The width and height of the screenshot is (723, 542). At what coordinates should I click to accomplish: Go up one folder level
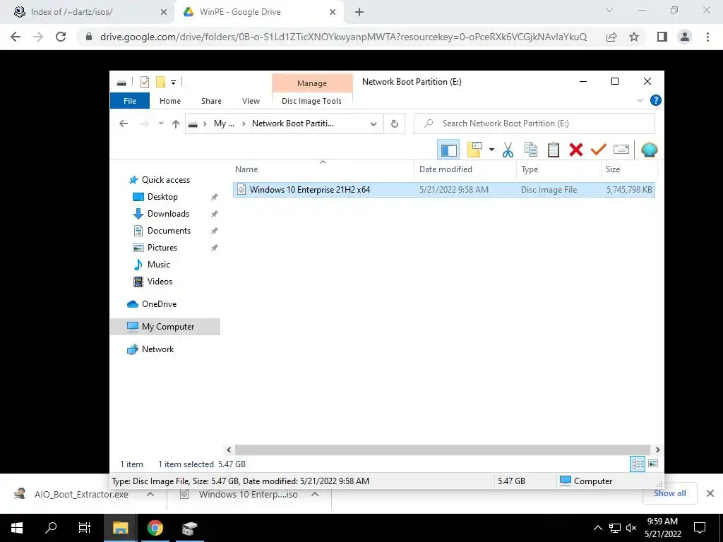[x=176, y=124]
